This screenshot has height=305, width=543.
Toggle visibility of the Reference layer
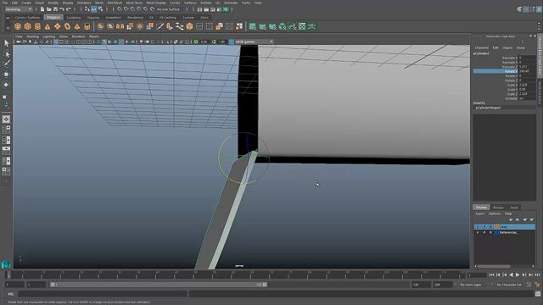tap(478, 233)
